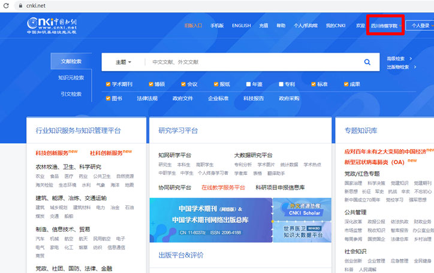The width and height of the screenshot is (434, 273).
Task: Click the 中文文献、外文文献 search box
Action: tap(252, 62)
